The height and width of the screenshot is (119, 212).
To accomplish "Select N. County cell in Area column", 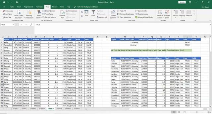I will [x=27, y=56].
